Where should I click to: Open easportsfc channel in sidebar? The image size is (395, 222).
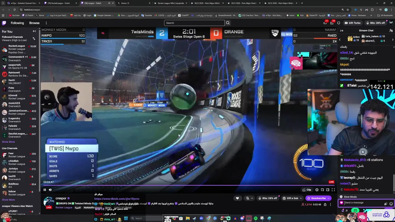[x=19, y=66]
